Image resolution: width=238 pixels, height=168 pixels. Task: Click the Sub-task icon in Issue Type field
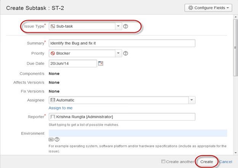point(53,26)
